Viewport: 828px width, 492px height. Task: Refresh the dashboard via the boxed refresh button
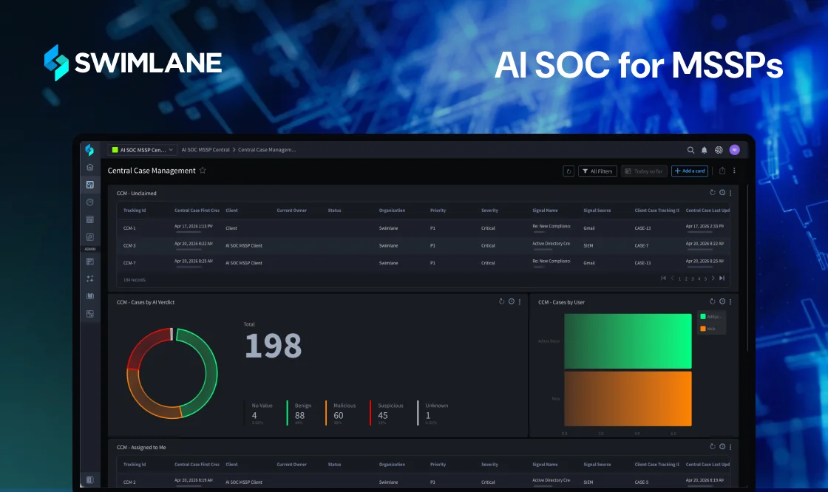(x=569, y=171)
